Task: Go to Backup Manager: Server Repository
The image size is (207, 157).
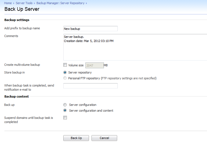Action: (x=60, y=3)
